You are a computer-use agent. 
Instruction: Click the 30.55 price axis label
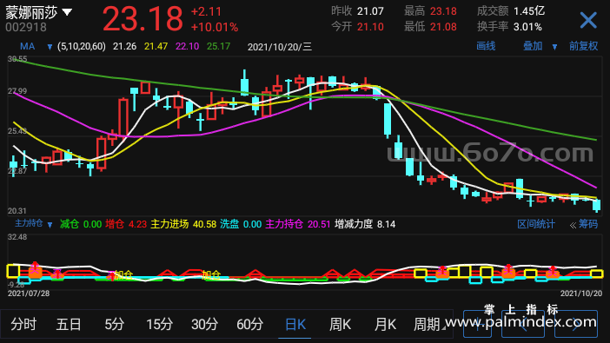[x=17, y=59]
